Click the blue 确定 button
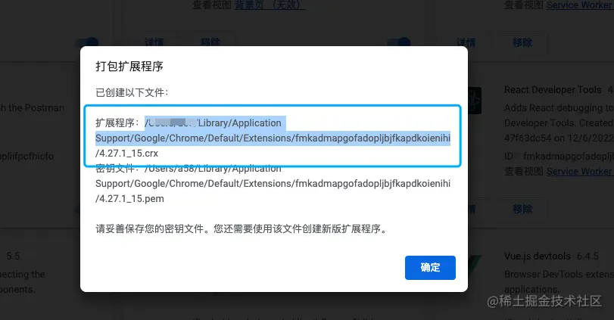The image size is (614, 320). pyautogui.click(x=430, y=268)
